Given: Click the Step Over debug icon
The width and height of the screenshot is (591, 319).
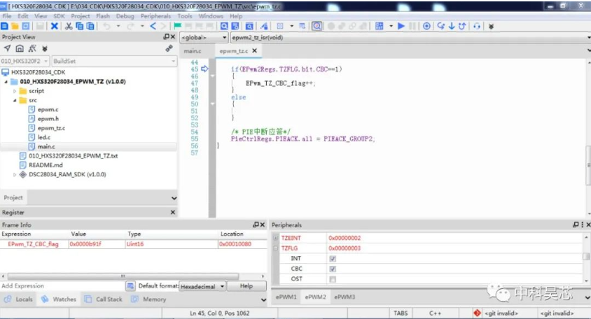Looking at the screenshot, I should (440, 26).
